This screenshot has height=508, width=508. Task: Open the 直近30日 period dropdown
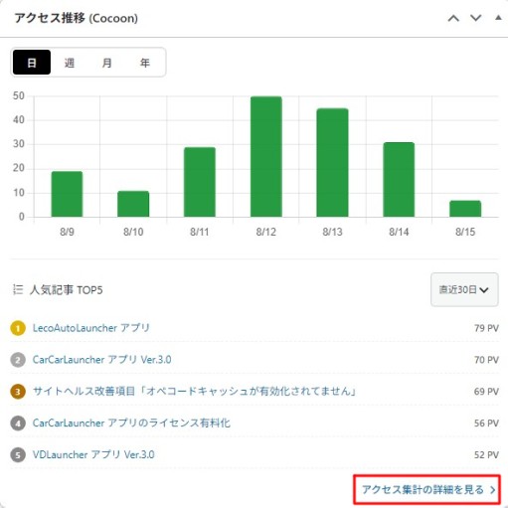tap(464, 289)
